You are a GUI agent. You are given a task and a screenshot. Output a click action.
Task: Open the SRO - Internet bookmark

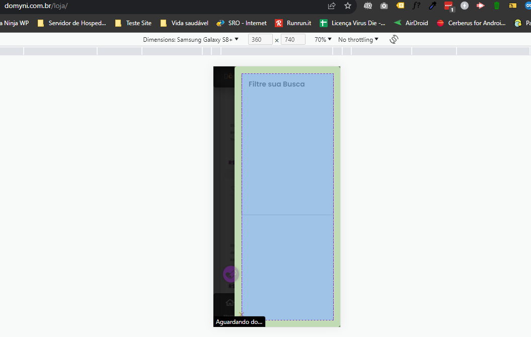[242, 23]
